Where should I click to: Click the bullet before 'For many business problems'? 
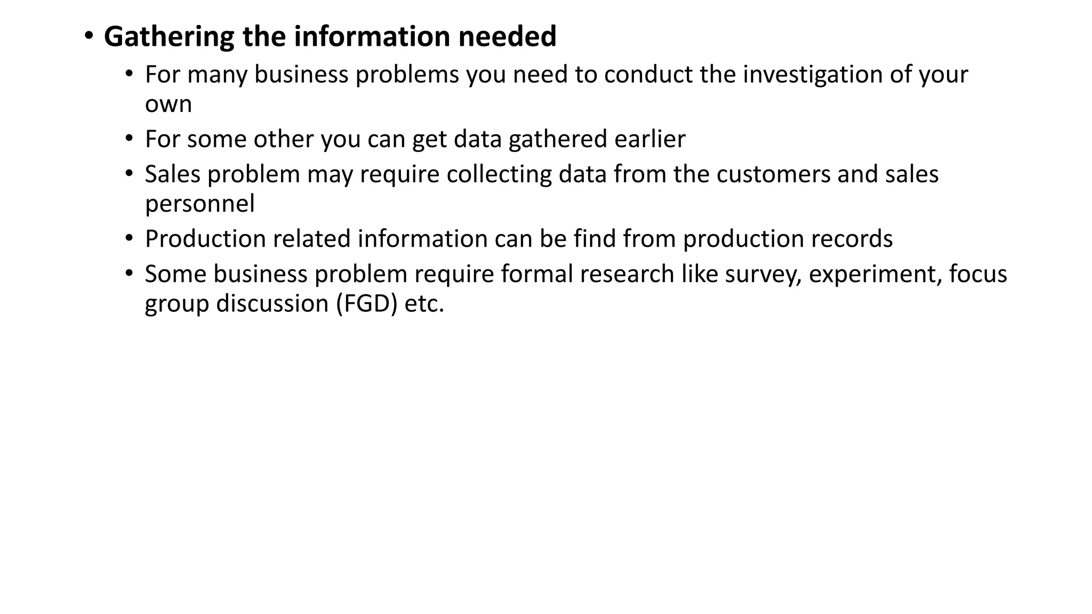click(129, 75)
